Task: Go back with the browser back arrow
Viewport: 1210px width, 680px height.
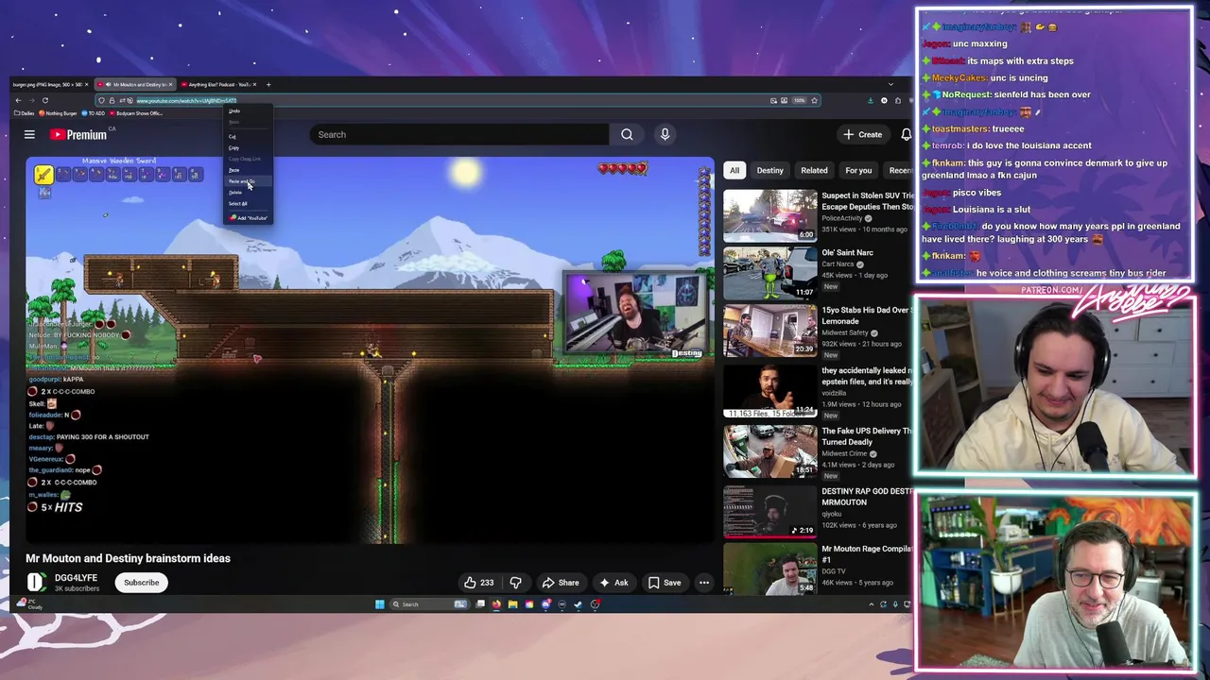Action: [x=18, y=100]
